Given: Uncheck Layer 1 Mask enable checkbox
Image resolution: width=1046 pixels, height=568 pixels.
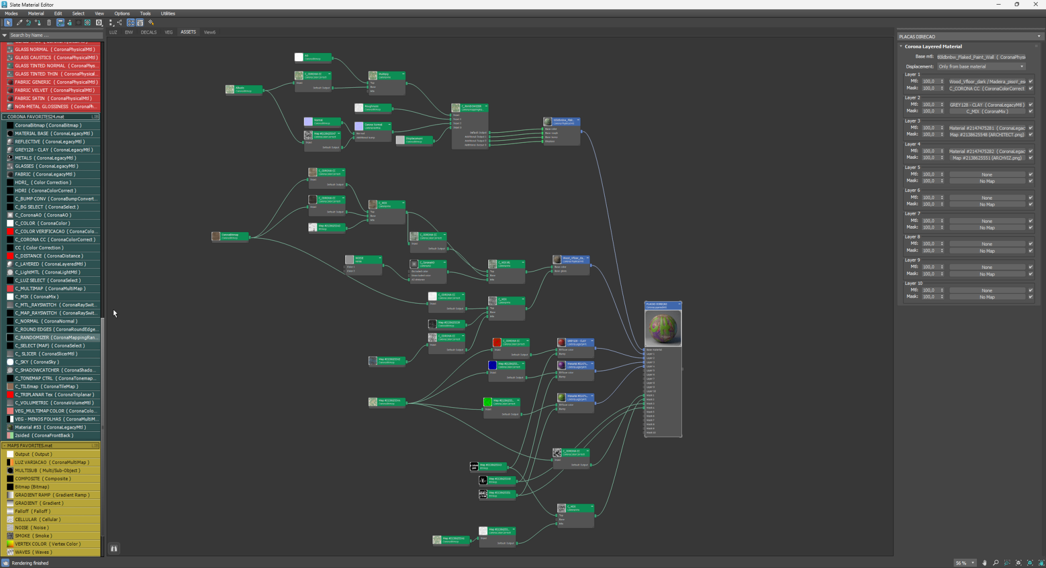Looking at the screenshot, I should (1031, 88).
